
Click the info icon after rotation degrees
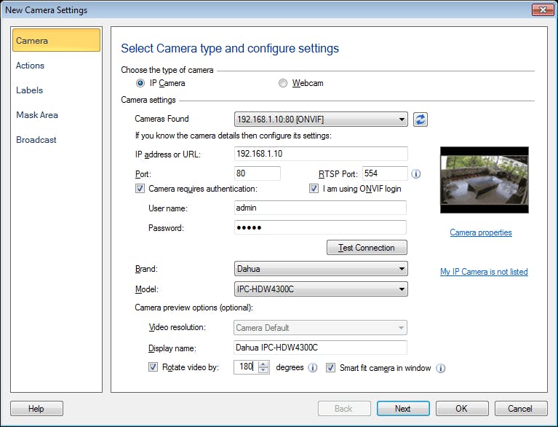313,368
